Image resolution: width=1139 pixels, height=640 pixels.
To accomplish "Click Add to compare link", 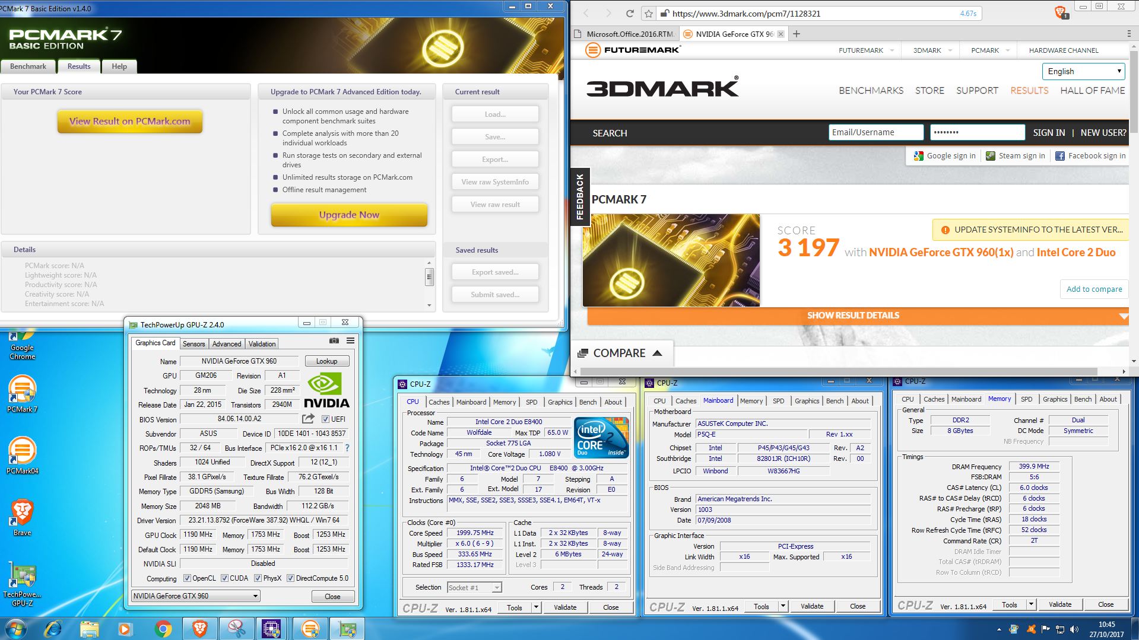I will (1094, 289).
